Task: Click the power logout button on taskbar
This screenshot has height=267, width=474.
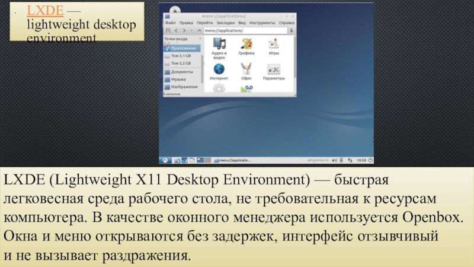Action: click(370, 160)
